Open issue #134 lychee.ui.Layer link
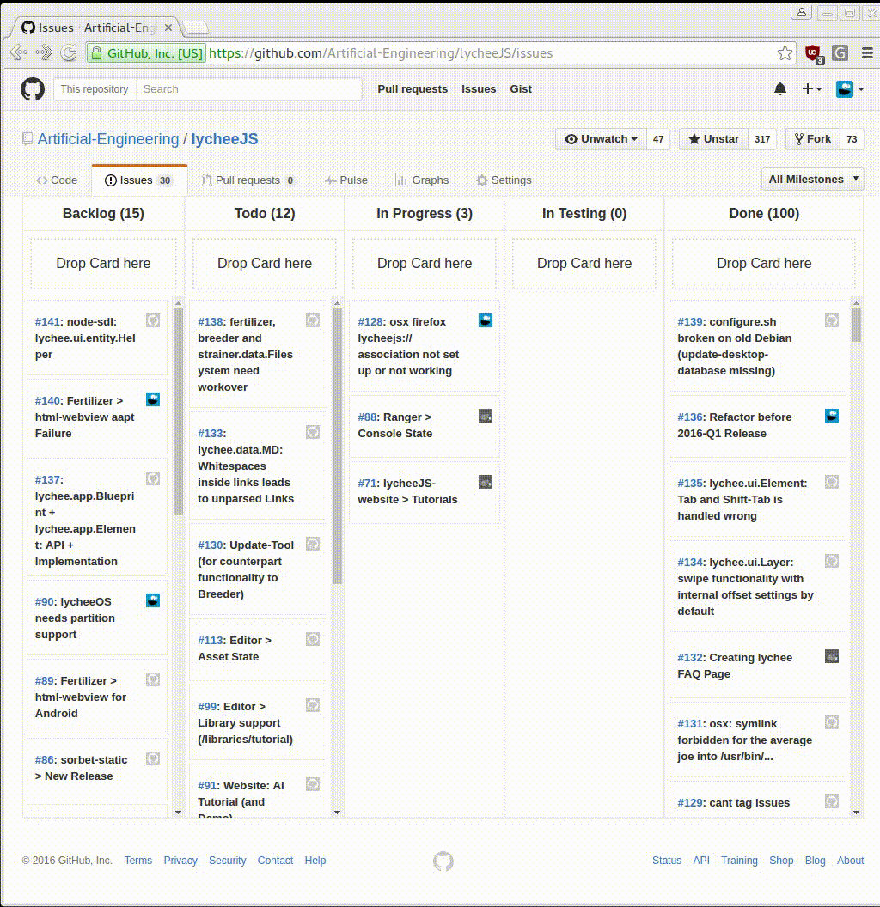Viewport: 880px width, 907px height. (x=746, y=587)
